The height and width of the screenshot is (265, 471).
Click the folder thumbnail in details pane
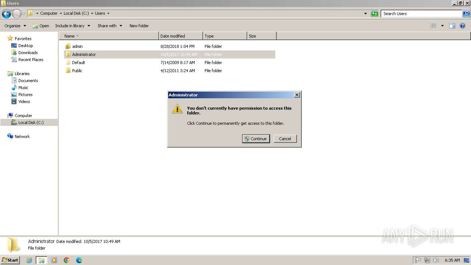(14, 245)
